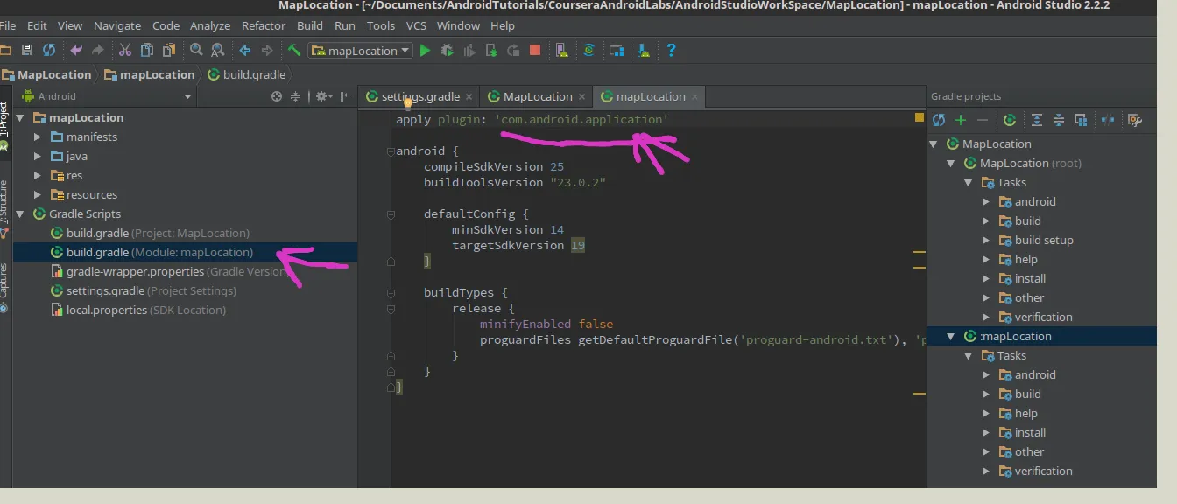
Task: Refresh all Gradle projects icon
Action: coord(939,120)
